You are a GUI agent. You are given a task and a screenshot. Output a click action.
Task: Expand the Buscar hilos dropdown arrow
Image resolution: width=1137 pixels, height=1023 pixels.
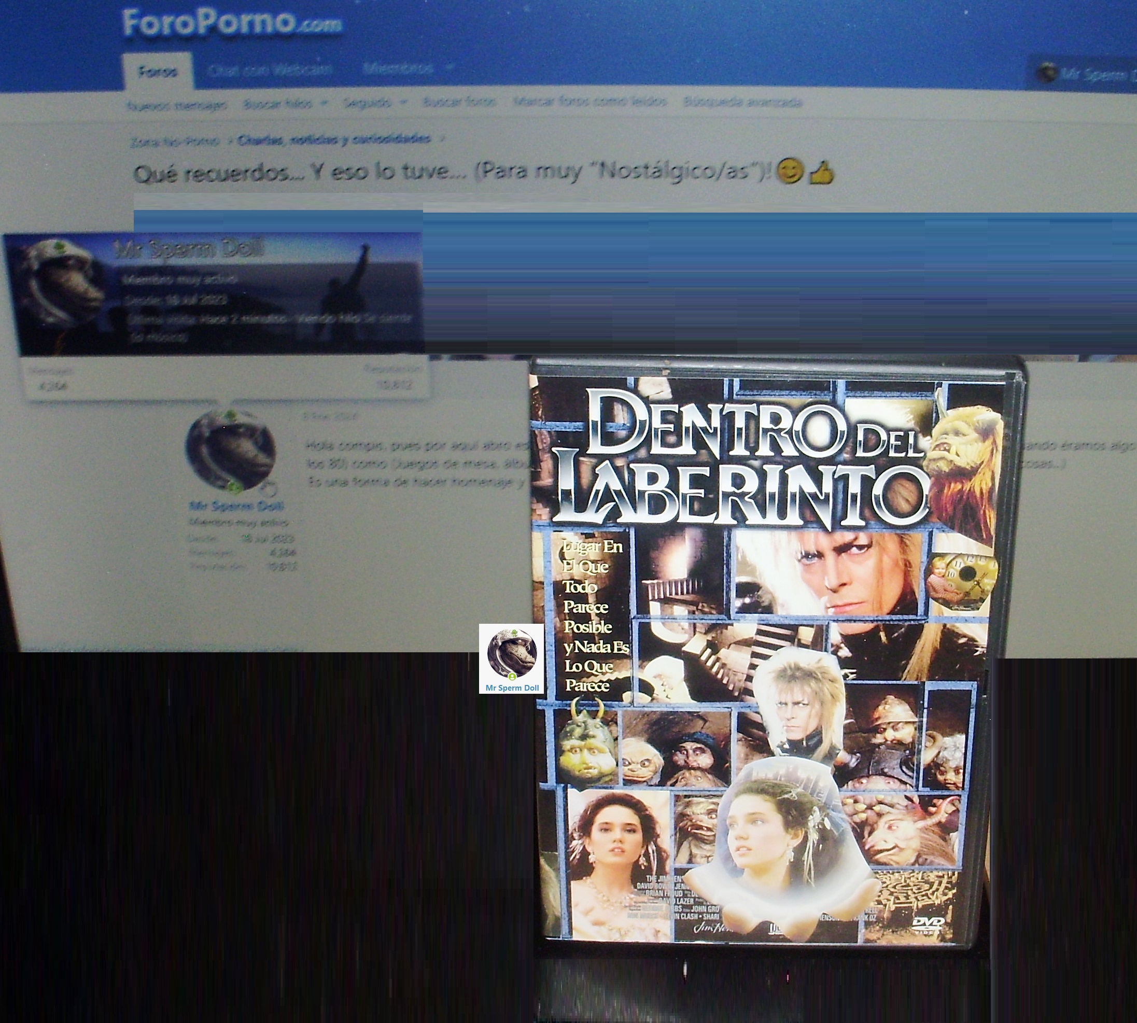324,103
